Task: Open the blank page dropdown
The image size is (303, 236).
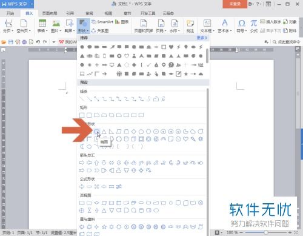Action: pos(24,26)
